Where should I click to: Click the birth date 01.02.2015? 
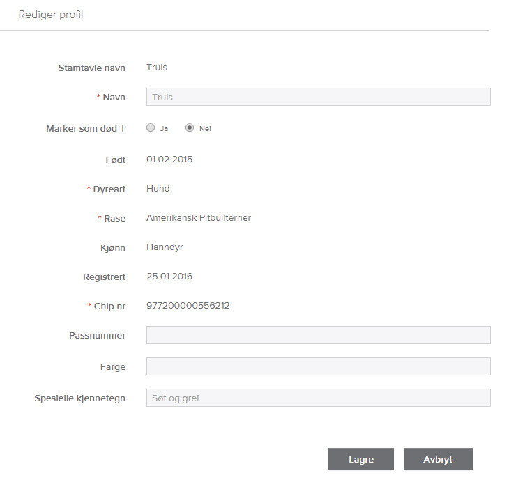pyautogui.click(x=169, y=160)
